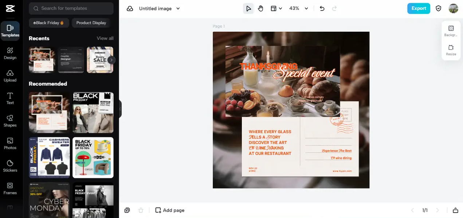Go to the previous page arrow
The height and width of the screenshot is (218, 463).
click(x=412, y=210)
